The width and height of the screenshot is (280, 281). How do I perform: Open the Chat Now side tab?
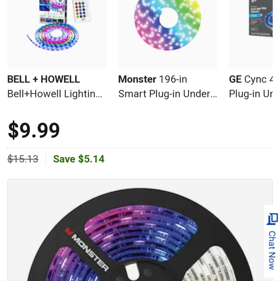coord(272,241)
